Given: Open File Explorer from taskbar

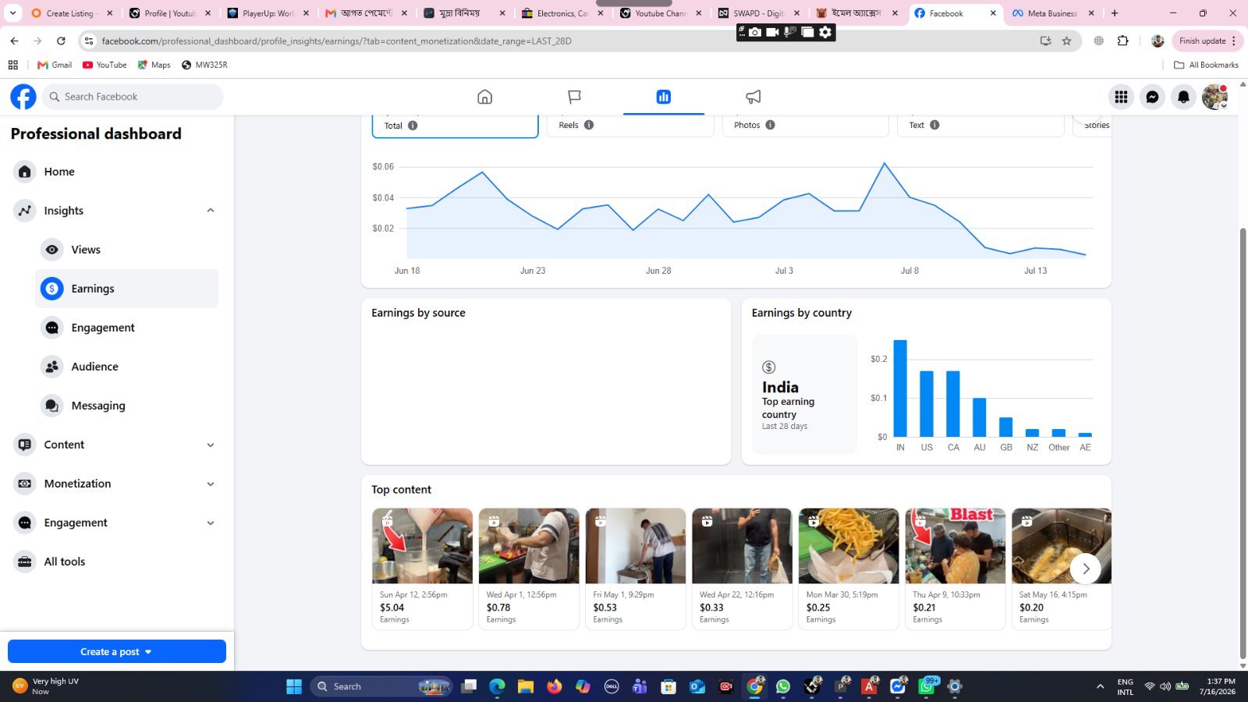Looking at the screenshot, I should 526,686.
